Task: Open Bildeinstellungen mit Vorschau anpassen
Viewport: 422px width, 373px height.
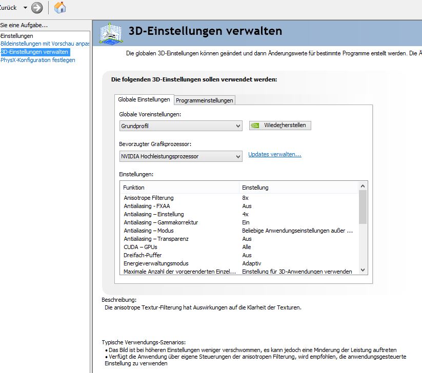Action: point(45,44)
